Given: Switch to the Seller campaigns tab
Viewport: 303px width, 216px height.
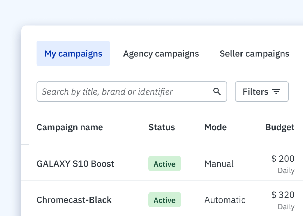Looking at the screenshot, I should (254, 53).
